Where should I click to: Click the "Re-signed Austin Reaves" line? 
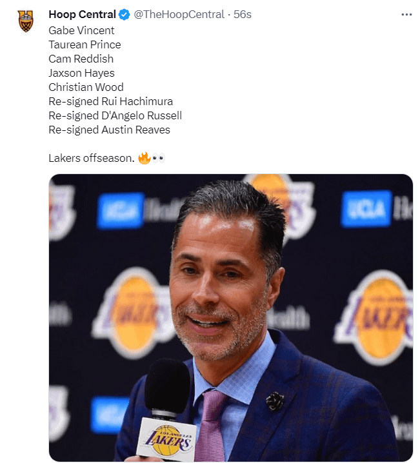109,130
